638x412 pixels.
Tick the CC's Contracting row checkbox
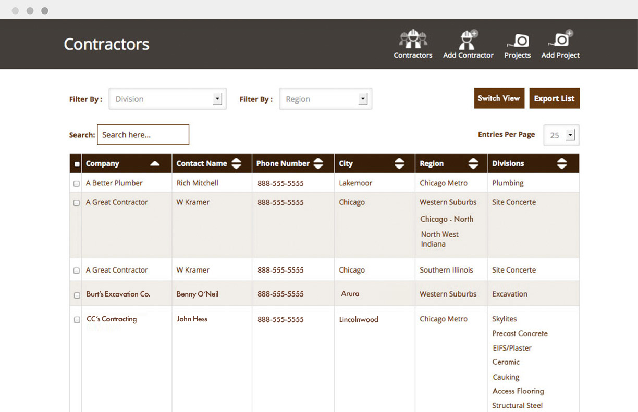77,320
